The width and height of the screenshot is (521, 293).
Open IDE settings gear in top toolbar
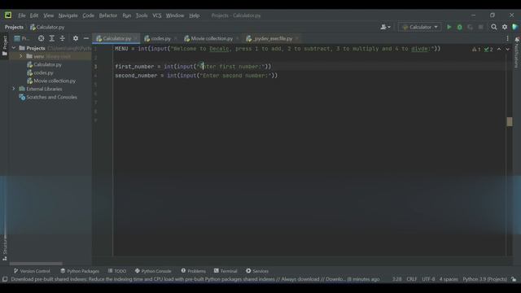(505, 27)
